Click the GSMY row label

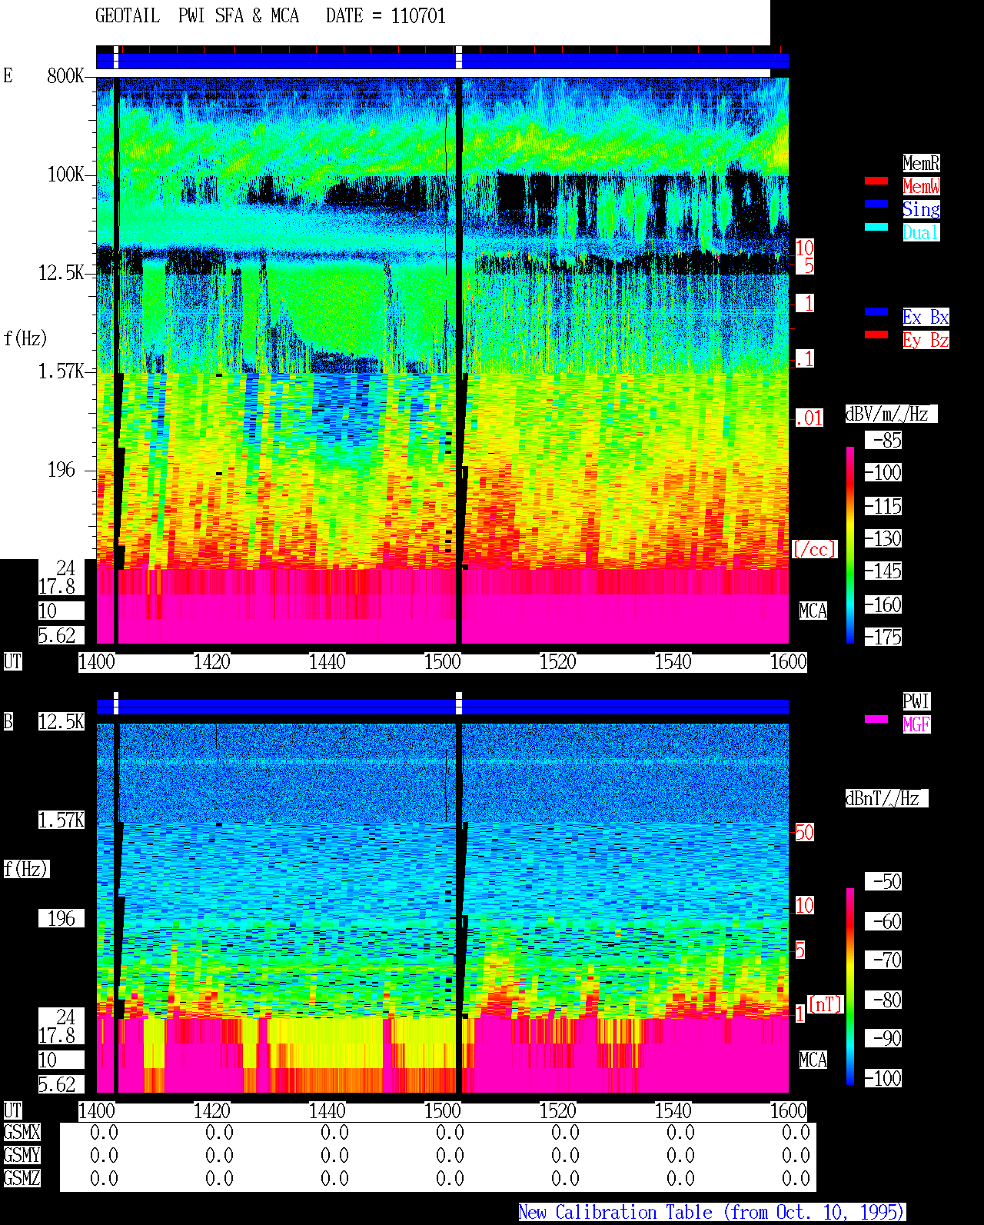22,1155
